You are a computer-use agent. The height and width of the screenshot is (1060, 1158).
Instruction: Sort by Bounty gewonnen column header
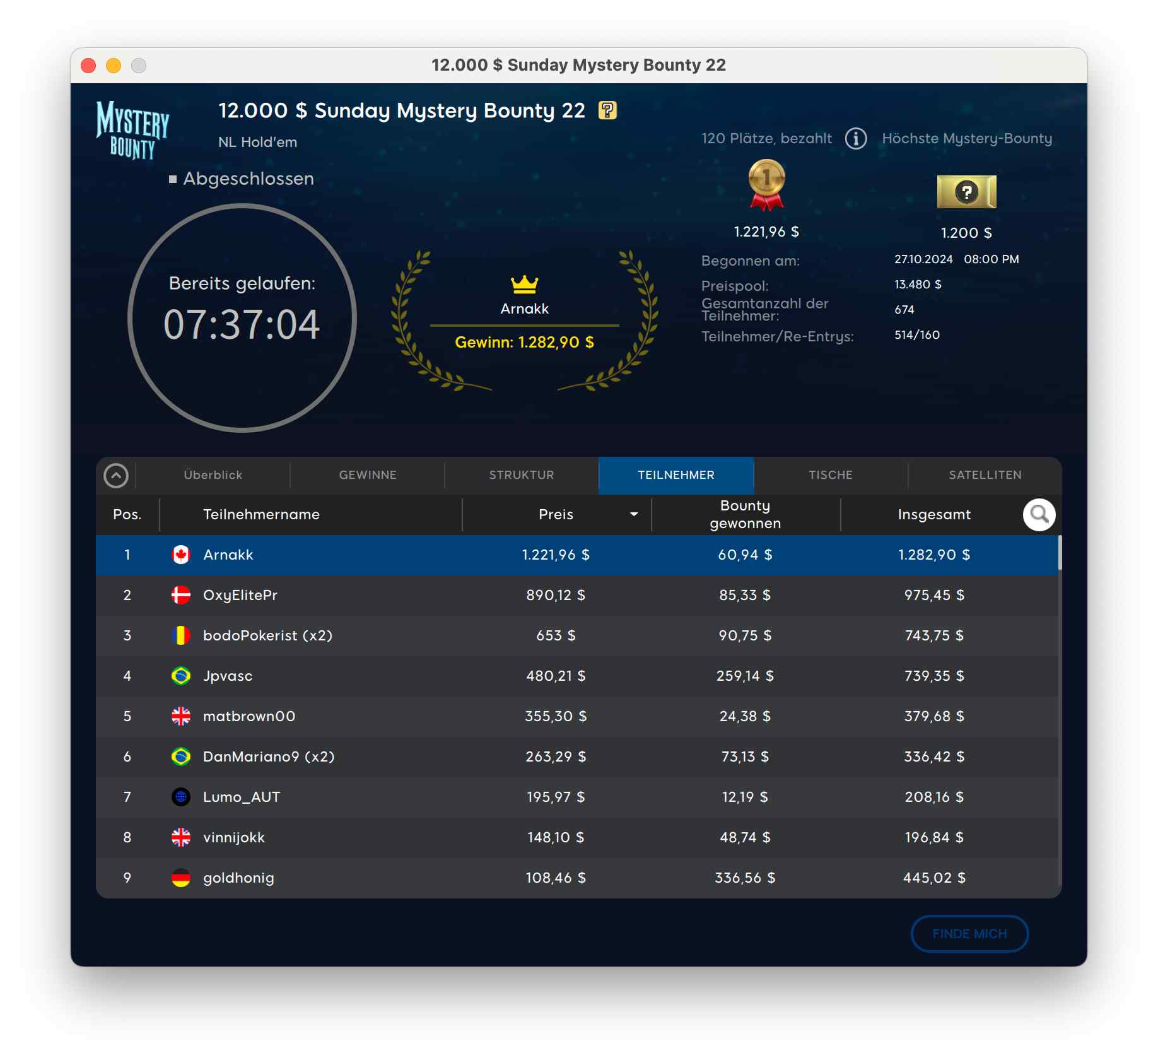click(745, 515)
